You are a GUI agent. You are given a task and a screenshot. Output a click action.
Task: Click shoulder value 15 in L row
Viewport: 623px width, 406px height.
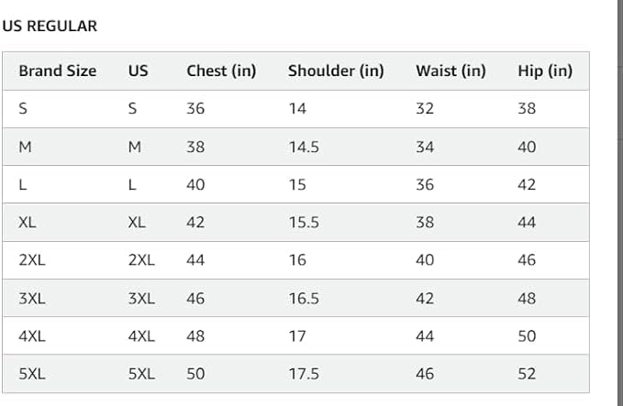tap(297, 184)
